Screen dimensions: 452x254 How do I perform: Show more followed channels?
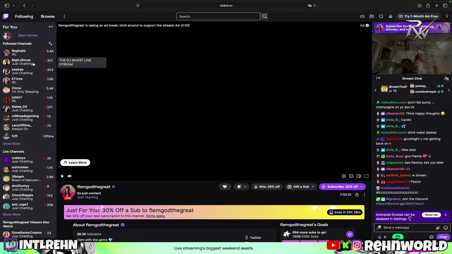[x=12, y=144]
